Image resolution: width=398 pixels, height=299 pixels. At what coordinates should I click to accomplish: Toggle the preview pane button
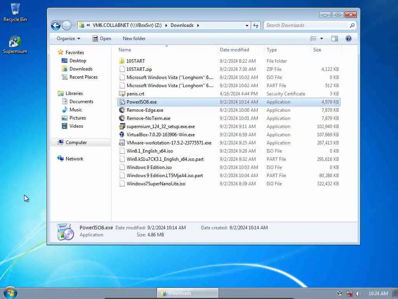click(335, 39)
